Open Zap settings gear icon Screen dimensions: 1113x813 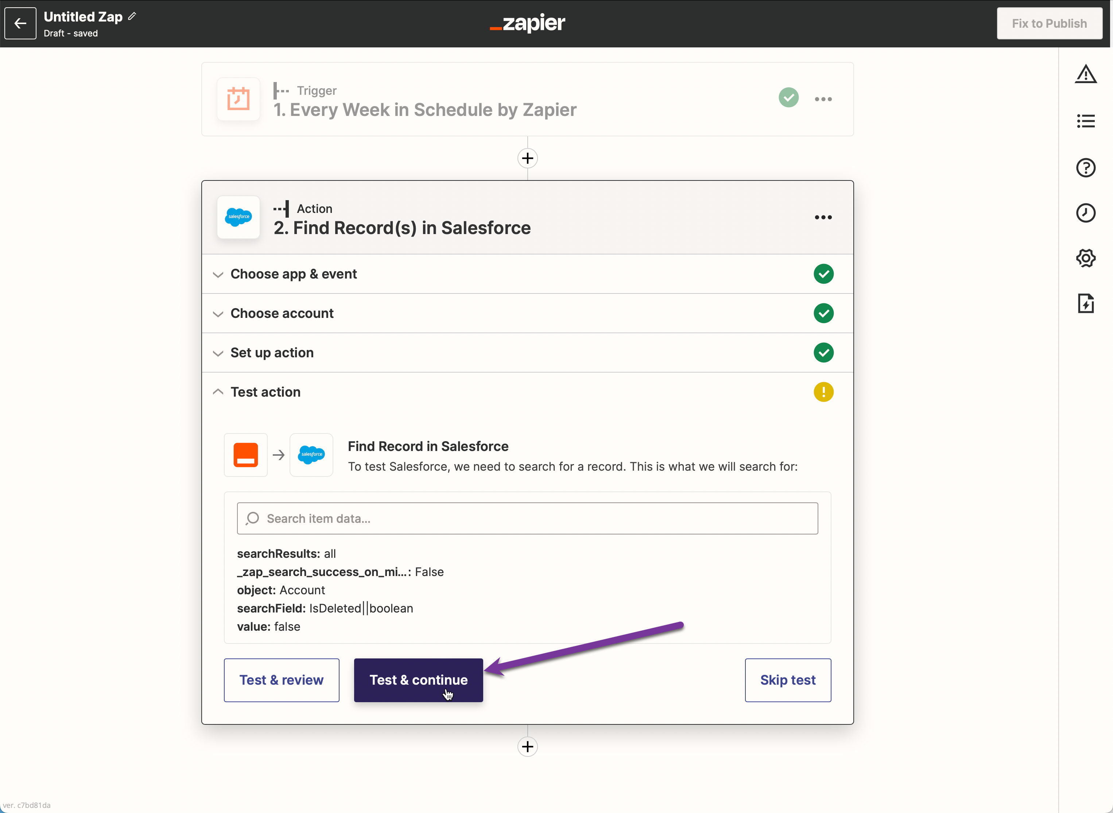pos(1085,258)
